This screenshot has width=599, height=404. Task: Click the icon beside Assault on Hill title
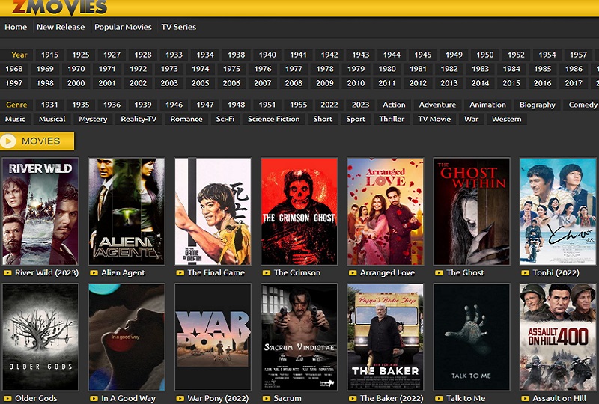(526, 398)
